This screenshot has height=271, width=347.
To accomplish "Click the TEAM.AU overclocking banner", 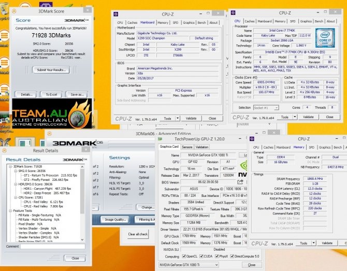I will click(x=52, y=114).
